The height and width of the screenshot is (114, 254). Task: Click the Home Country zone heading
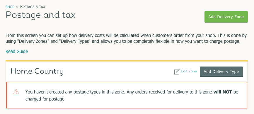click(x=37, y=72)
